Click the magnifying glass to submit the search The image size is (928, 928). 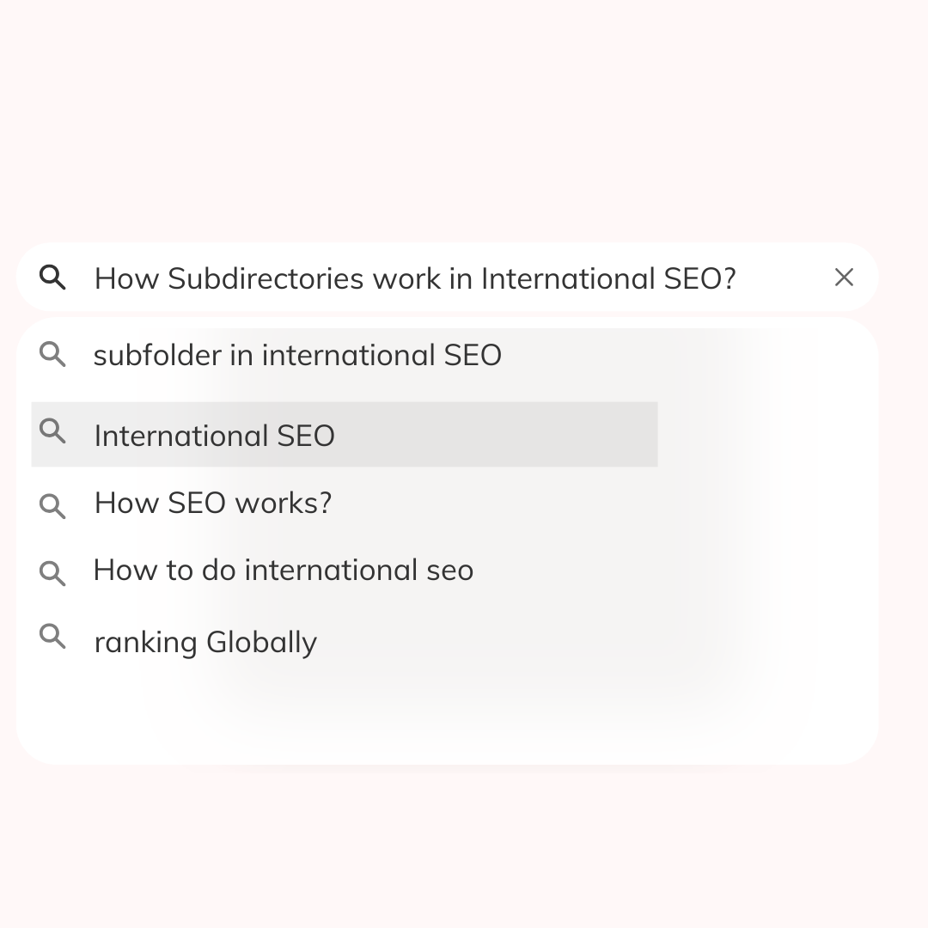point(53,278)
